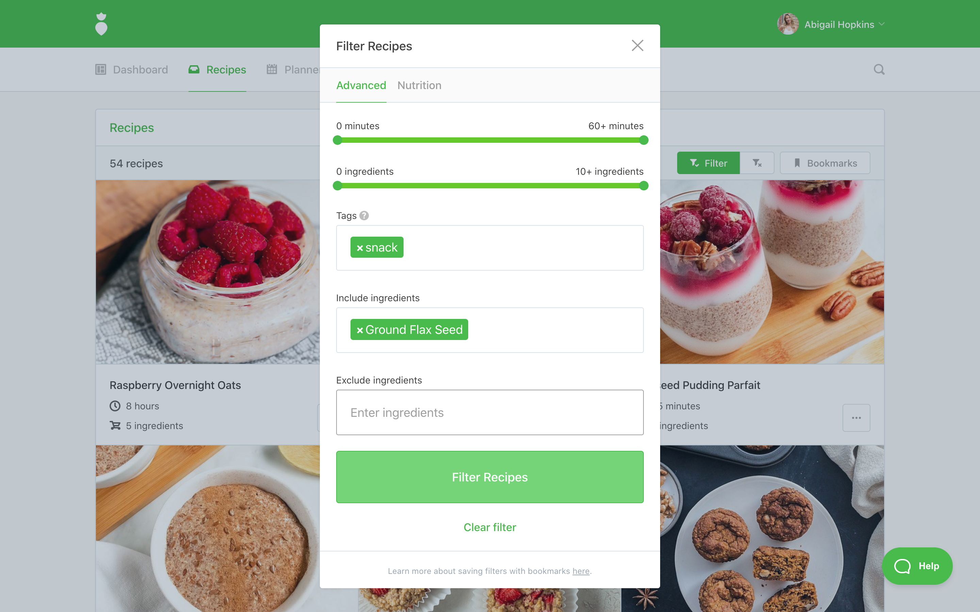Click the search magnifier icon
Image resolution: width=980 pixels, height=612 pixels.
pos(879,70)
